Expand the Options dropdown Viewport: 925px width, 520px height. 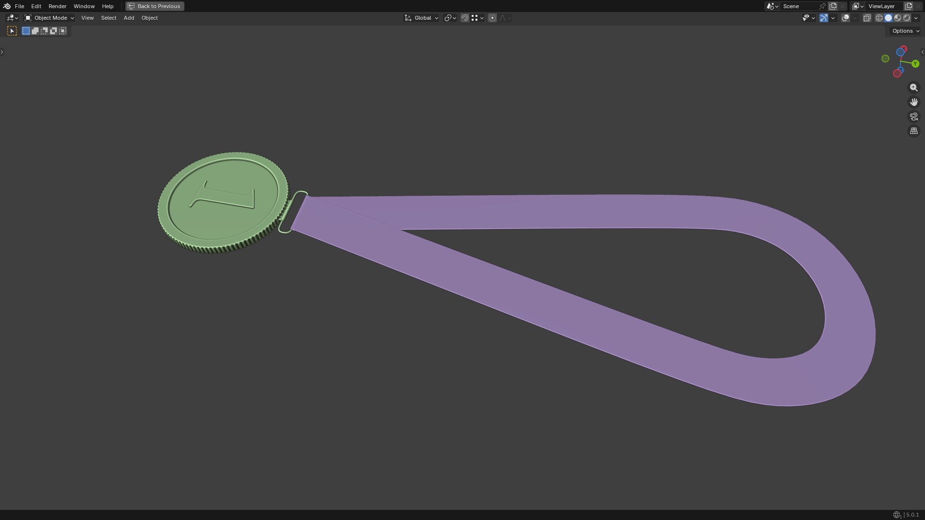(905, 31)
